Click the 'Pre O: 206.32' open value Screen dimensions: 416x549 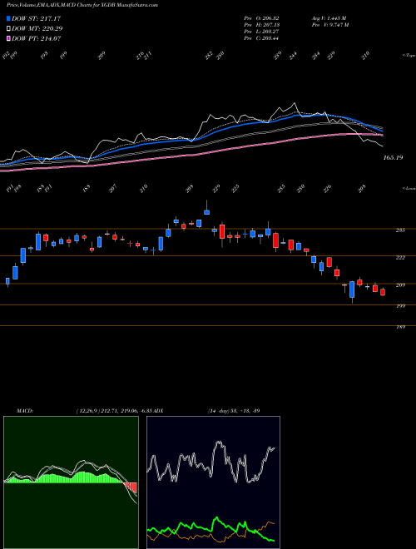coord(261,18)
